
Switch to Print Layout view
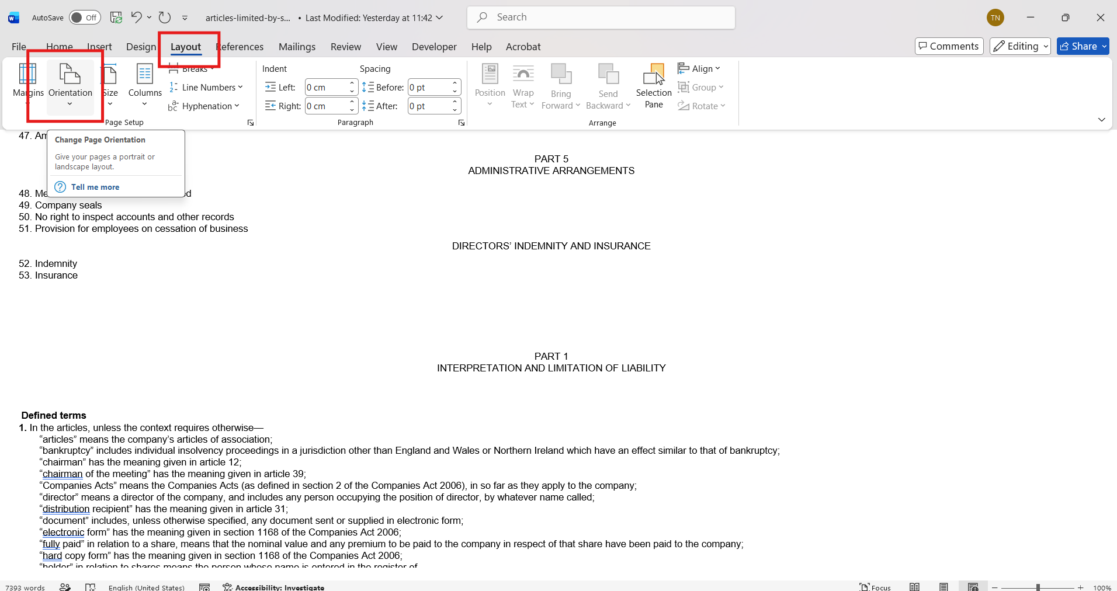(943, 587)
